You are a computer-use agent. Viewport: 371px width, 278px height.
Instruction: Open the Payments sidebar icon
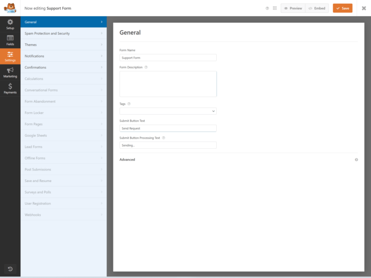coord(10,88)
